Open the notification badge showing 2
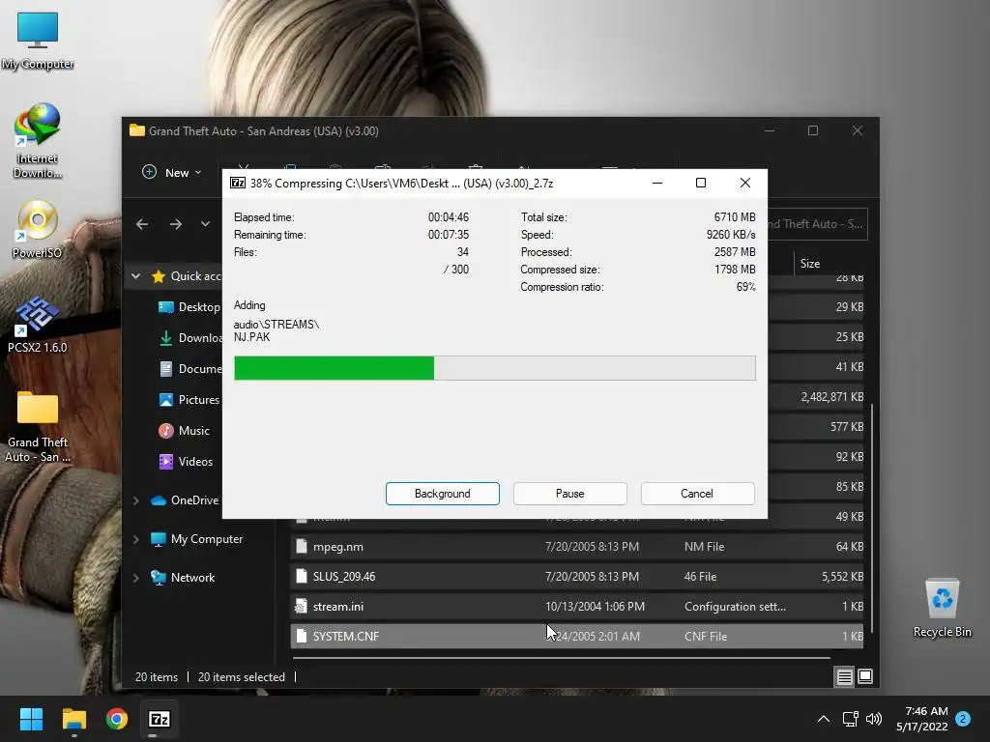The width and height of the screenshot is (990, 742). (963, 719)
